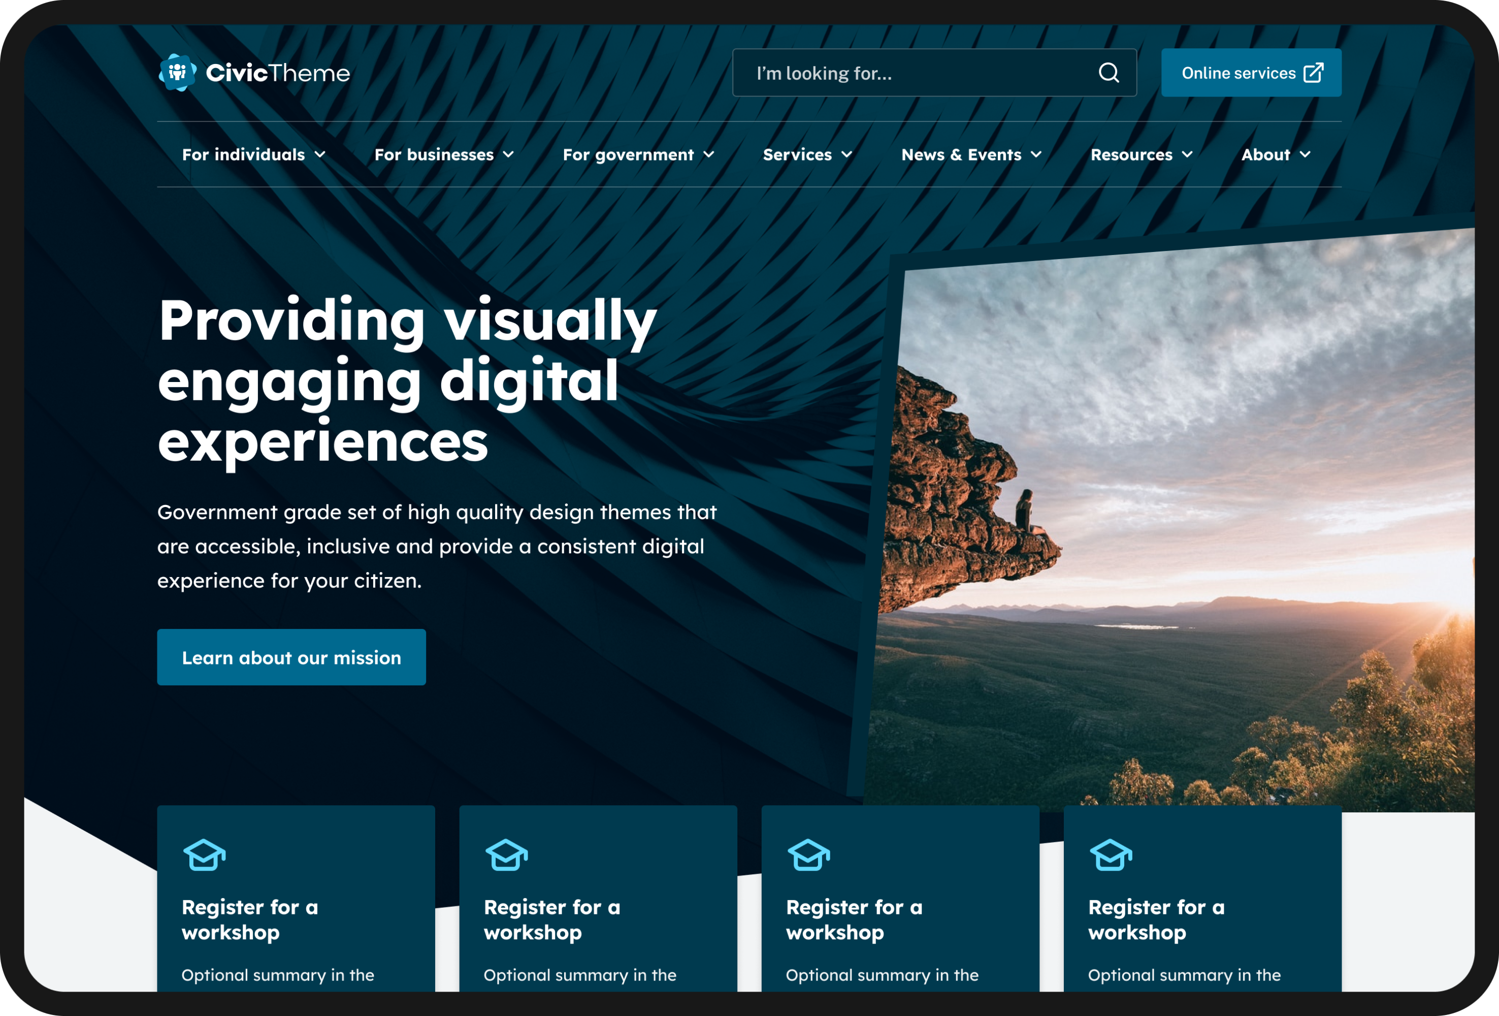Click the search magnifier icon
The width and height of the screenshot is (1499, 1016).
1109,73
